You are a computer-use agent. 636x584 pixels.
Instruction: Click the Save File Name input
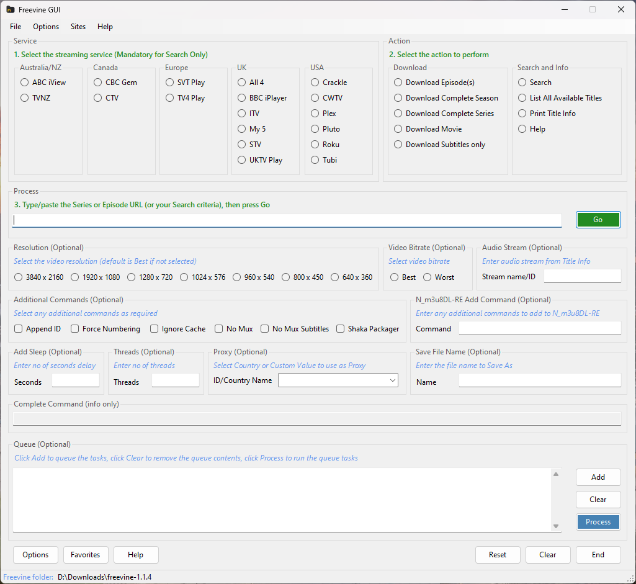(539, 380)
